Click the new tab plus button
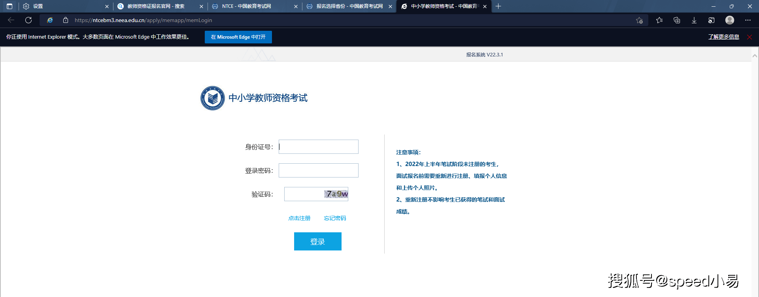 pos(498,6)
